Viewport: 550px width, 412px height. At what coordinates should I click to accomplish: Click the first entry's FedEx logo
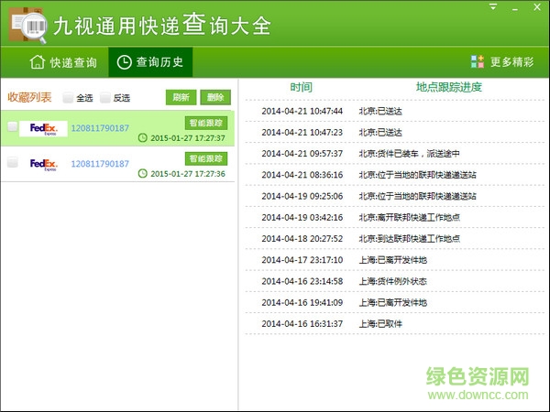click(43, 129)
